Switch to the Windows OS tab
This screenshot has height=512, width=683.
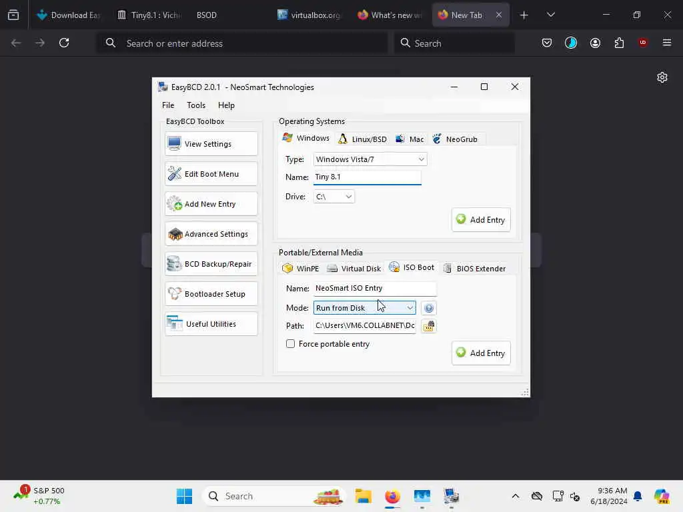(306, 138)
